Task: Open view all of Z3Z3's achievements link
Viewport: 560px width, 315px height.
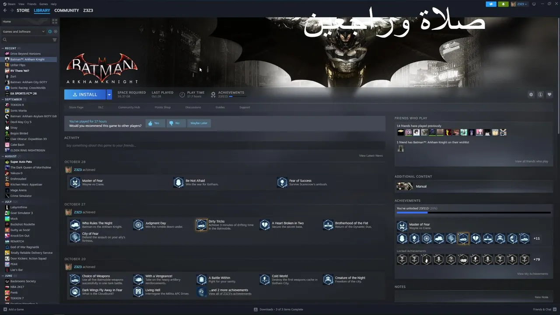Action: click(230, 294)
